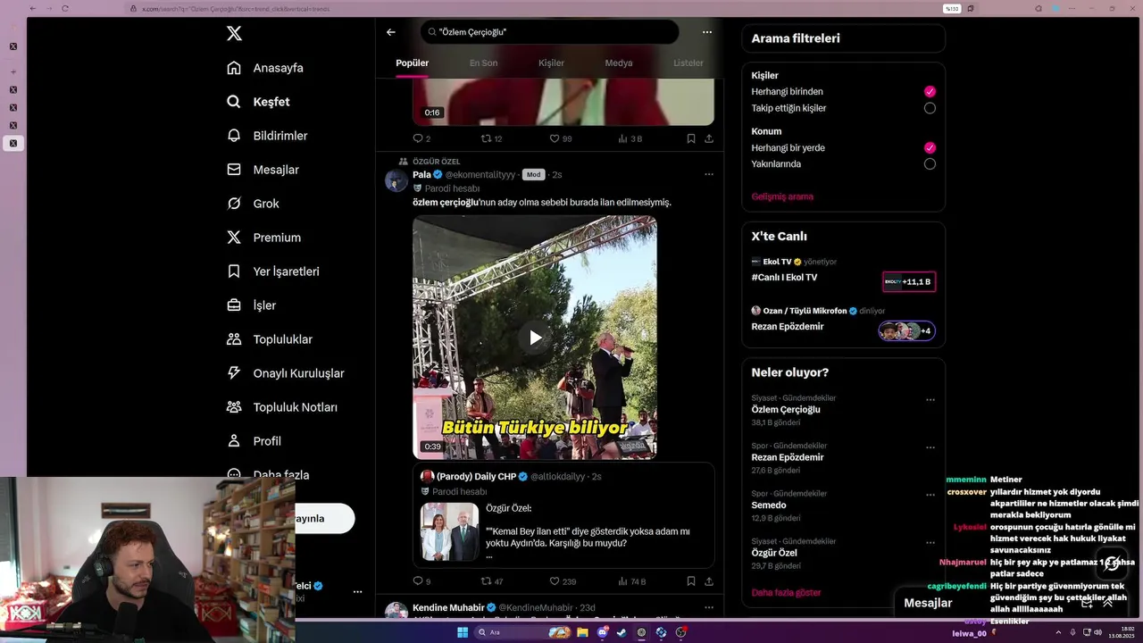Image resolution: width=1143 pixels, height=643 pixels.
Task: Click the Profil person icon
Action: pos(234,441)
